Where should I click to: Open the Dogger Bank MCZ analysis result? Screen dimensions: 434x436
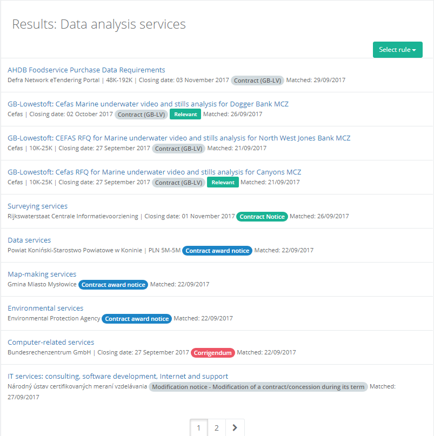(x=148, y=104)
